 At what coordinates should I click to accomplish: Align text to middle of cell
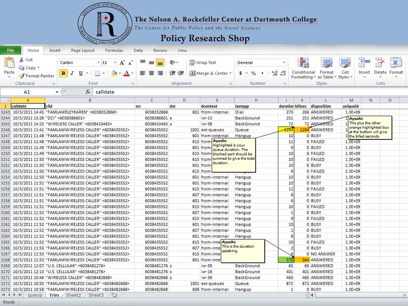pyautogui.click(x=151, y=62)
